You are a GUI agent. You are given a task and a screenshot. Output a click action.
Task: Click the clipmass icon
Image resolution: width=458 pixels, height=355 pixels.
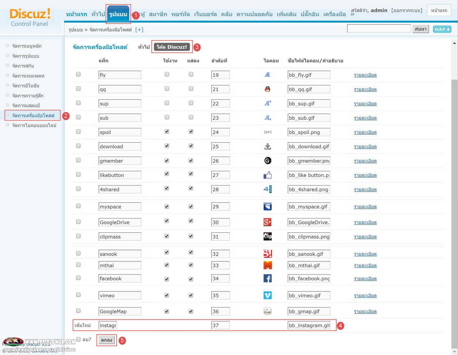point(268,236)
